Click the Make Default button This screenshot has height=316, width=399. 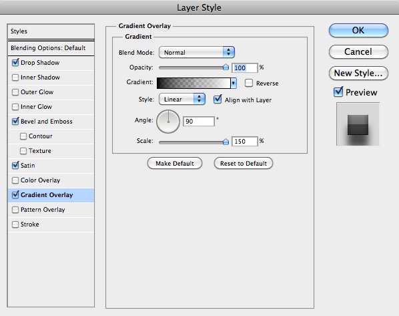(175, 164)
